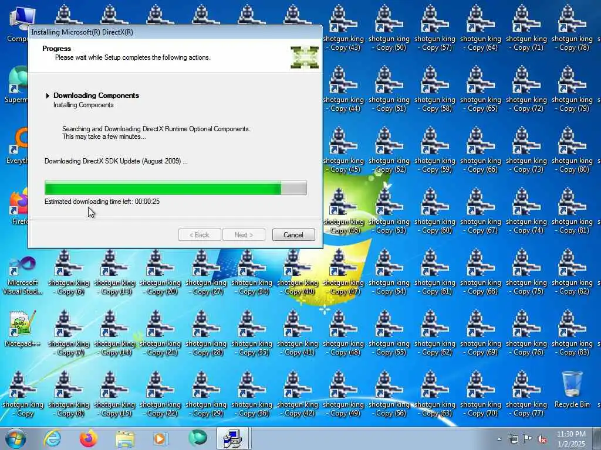601x450 pixels.
Task: Select shotgun king - Copy (43) shortcut
Action: coord(343,28)
